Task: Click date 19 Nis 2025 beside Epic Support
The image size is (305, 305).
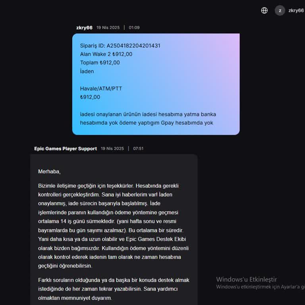Action: point(112,149)
